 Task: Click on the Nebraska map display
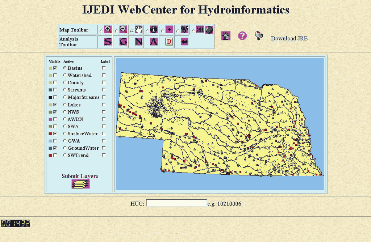pos(220,124)
